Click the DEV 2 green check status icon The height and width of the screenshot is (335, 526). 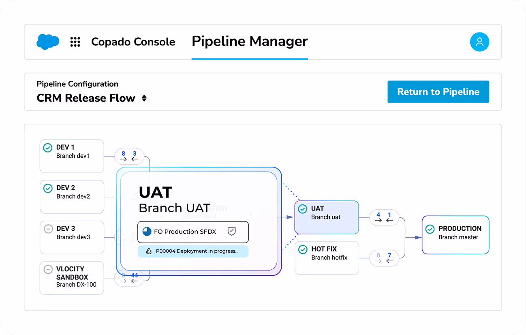click(48, 188)
